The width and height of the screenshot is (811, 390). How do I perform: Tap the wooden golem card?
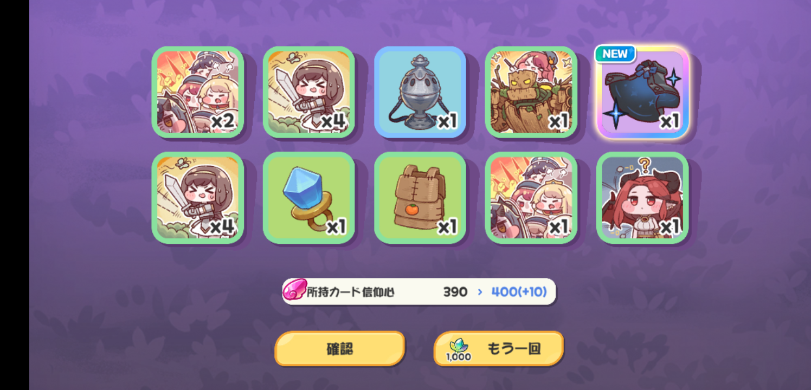[x=531, y=92]
